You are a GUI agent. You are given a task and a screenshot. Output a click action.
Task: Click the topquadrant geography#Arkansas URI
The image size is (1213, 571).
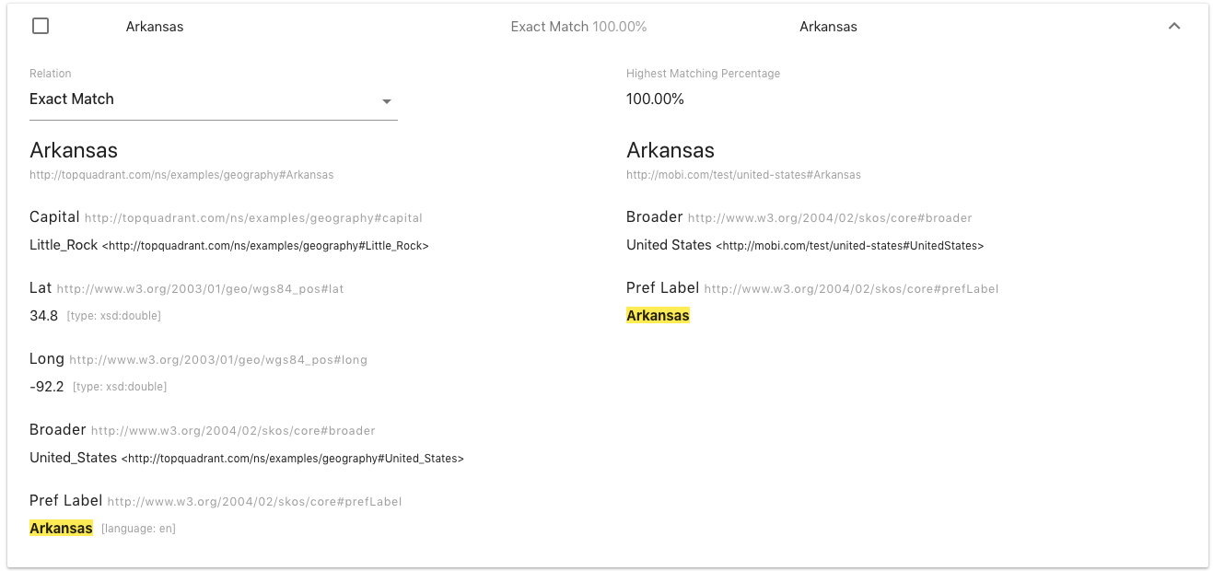[x=181, y=175]
